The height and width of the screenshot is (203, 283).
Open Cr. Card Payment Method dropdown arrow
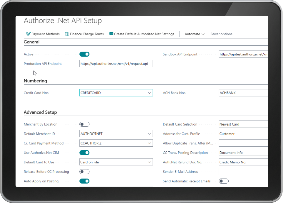pyautogui.click(x=150, y=143)
